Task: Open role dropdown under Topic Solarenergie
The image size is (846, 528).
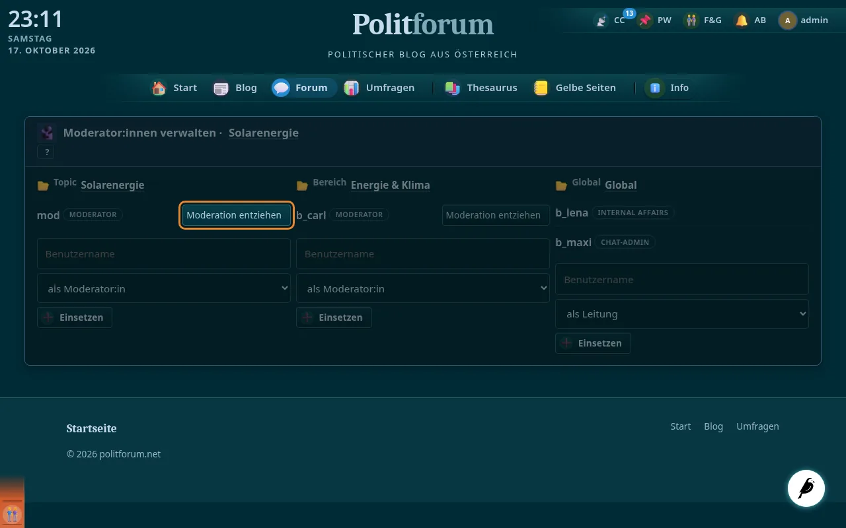Action: tap(164, 288)
